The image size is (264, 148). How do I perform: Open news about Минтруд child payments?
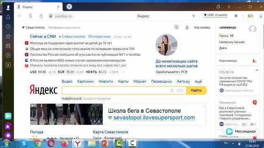click(x=71, y=43)
